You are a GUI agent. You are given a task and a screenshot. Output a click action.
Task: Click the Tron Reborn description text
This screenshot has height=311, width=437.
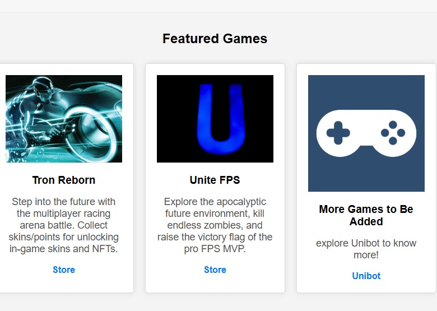coord(64,225)
